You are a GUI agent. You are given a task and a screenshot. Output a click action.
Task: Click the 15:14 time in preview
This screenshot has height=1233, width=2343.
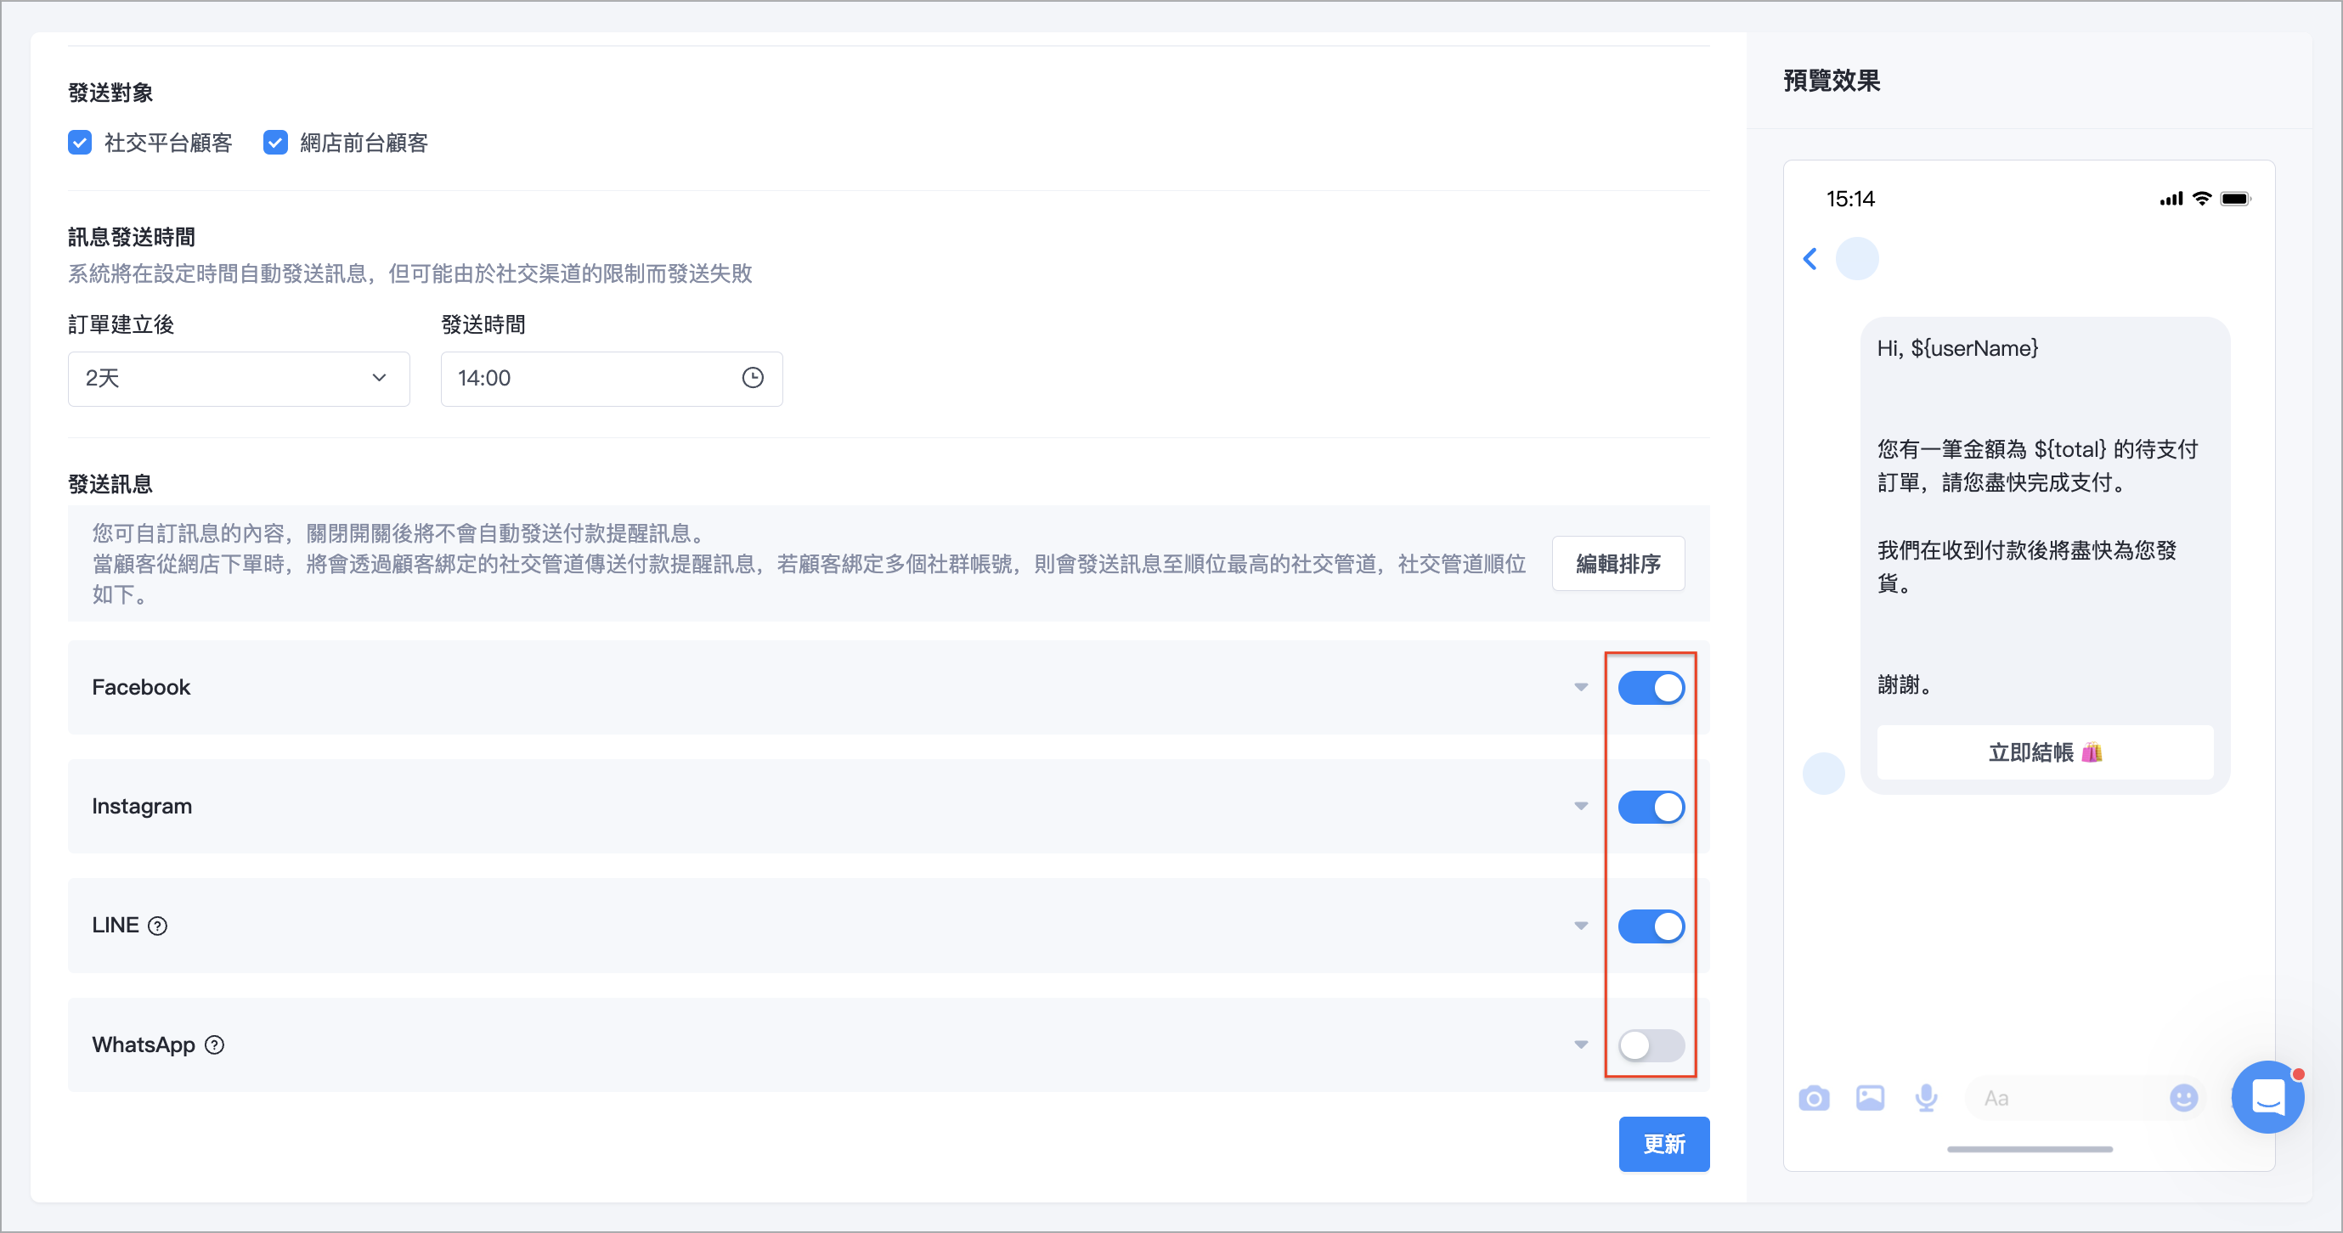(x=1850, y=200)
